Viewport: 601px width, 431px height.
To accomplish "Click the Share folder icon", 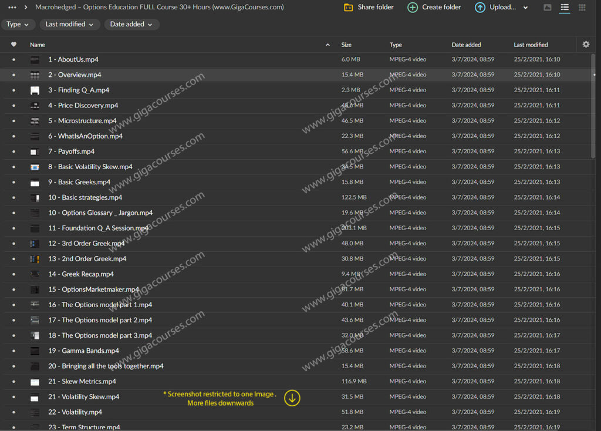I will tap(349, 8).
